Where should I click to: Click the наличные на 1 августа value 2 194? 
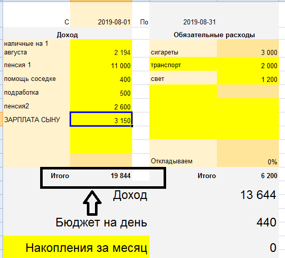(x=101, y=48)
